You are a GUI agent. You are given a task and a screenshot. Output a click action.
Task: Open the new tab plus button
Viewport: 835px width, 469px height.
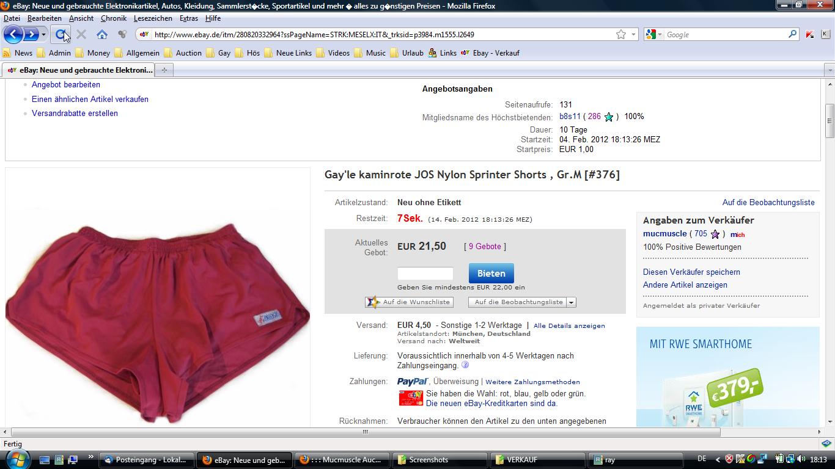164,70
